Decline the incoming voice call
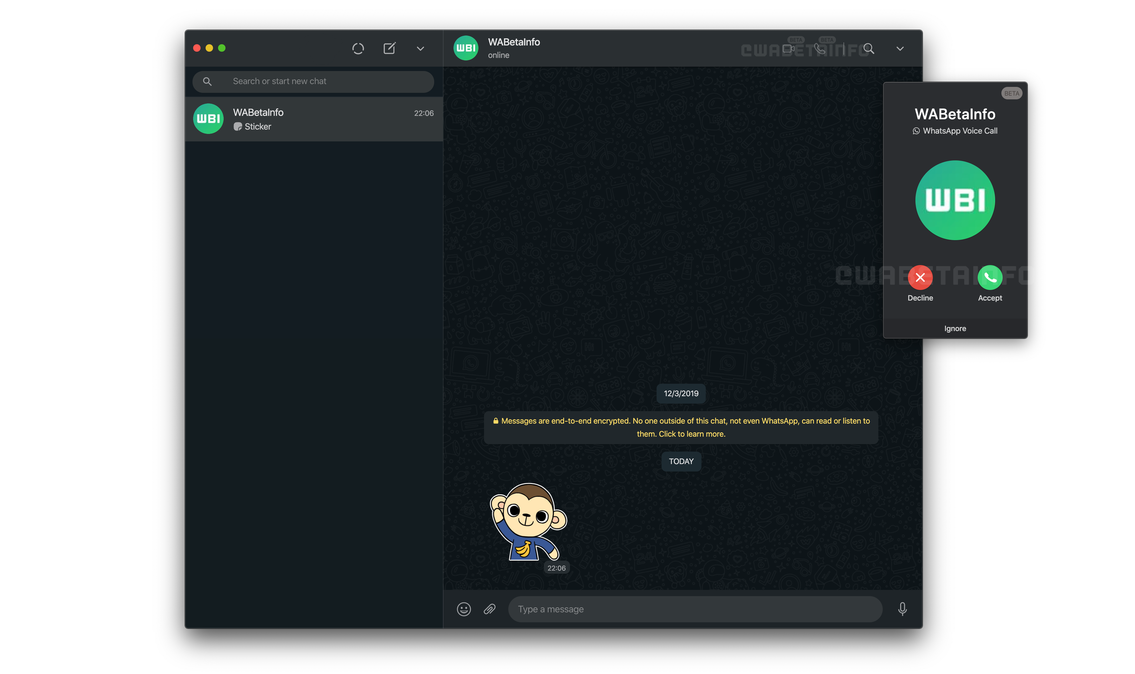The height and width of the screenshot is (674, 1135). click(x=920, y=278)
